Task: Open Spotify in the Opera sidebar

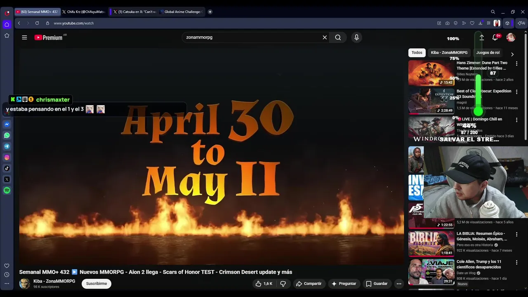Action: click(7, 191)
